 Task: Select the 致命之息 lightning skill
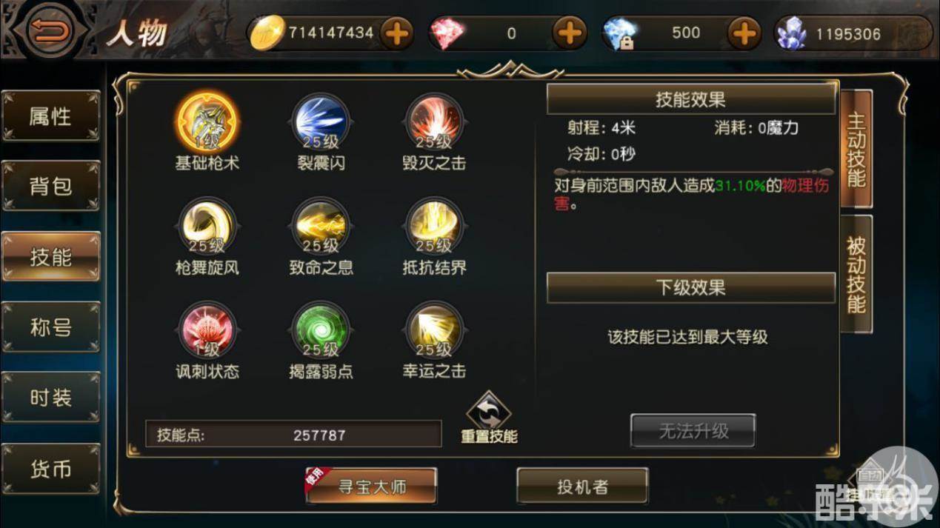coord(321,226)
